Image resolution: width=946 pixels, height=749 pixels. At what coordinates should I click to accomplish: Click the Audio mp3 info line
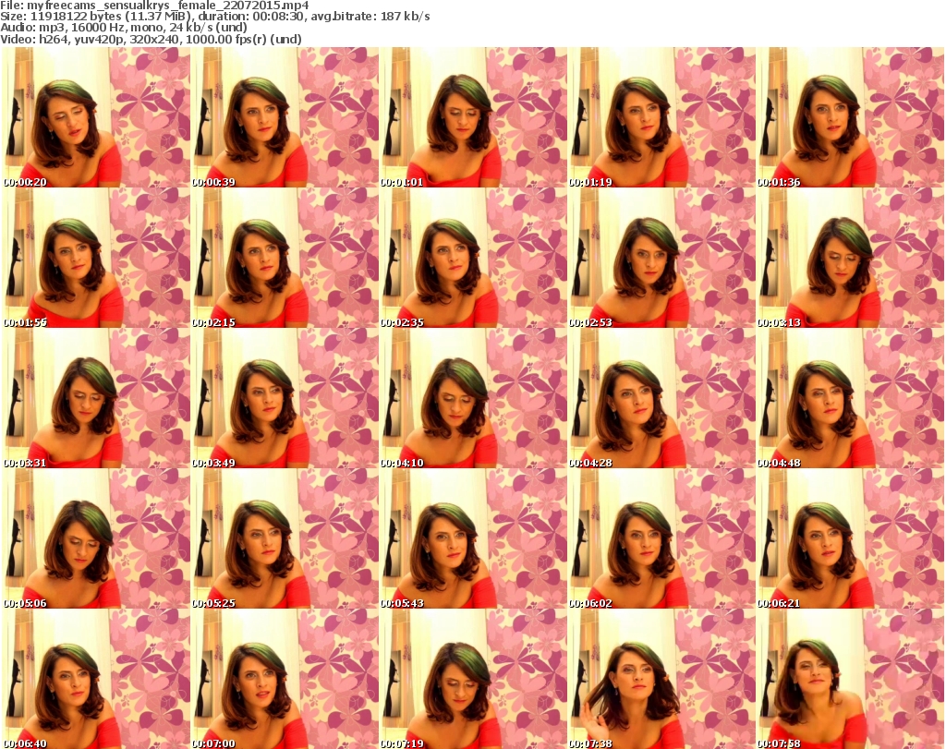[124, 28]
